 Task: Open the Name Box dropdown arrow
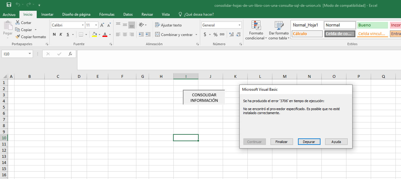(x=30, y=54)
